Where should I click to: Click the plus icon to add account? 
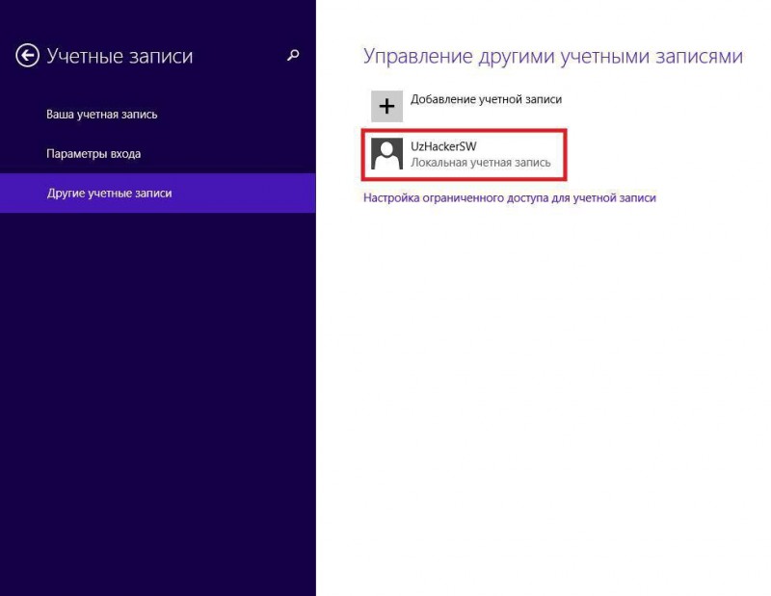[386, 106]
